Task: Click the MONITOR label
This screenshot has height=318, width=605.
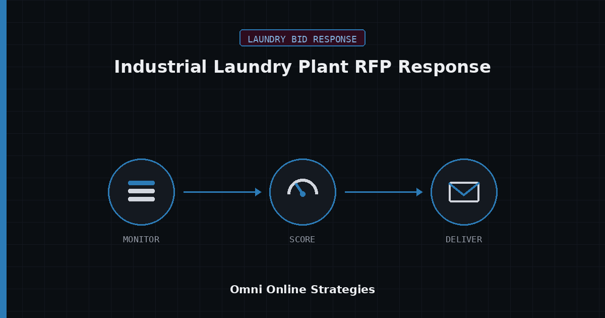Action: 141,239
